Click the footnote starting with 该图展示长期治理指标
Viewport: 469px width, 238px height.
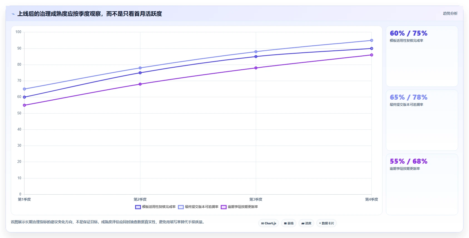coord(108,222)
